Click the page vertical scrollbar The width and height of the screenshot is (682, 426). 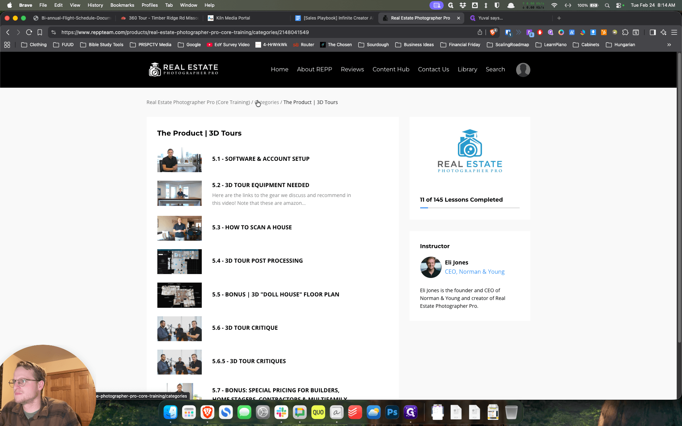679,198
